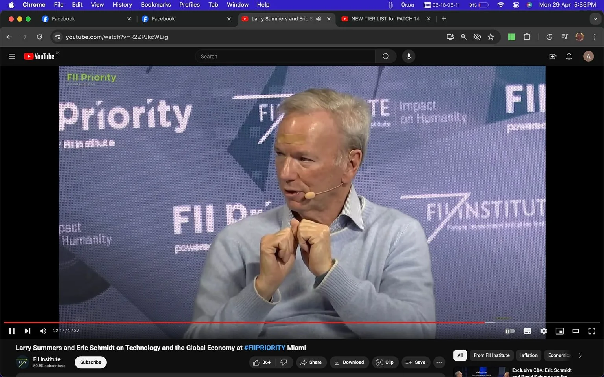
Task: Open YouTube notifications bell
Action: click(569, 56)
